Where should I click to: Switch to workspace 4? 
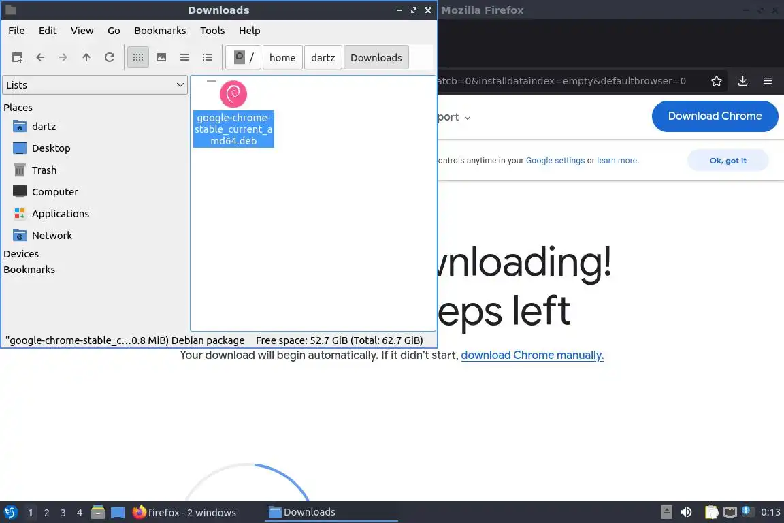tap(80, 513)
